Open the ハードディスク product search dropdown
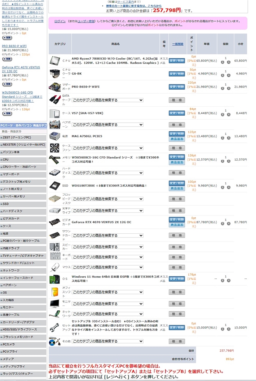This screenshot has width=256, height=381. coord(108,173)
